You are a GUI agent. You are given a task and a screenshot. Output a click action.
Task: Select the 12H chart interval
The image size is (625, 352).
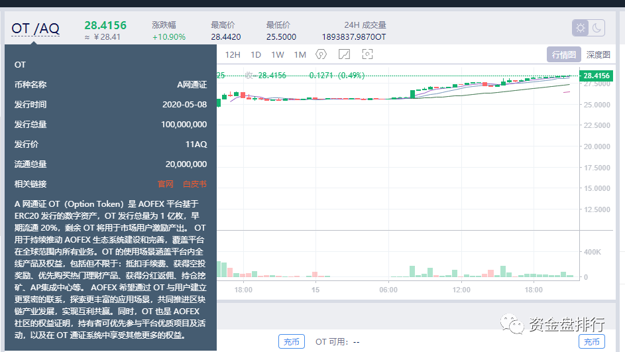(233, 54)
